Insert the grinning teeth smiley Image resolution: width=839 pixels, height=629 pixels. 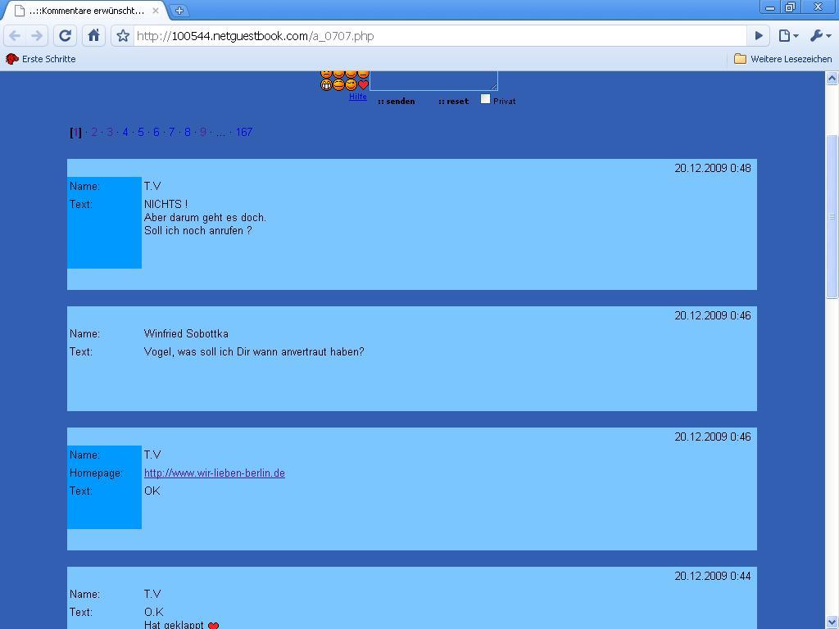pyautogui.click(x=326, y=84)
